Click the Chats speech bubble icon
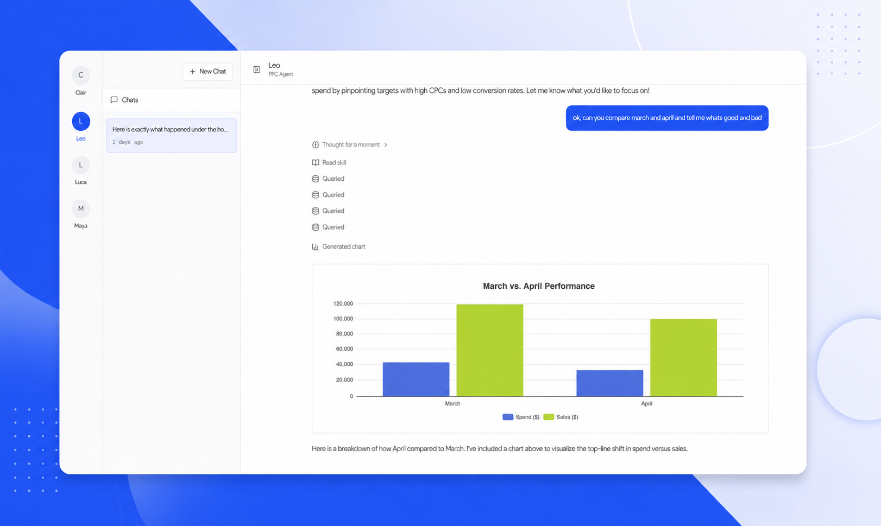Viewport: 881px width, 526px height. tap(114, 100)
